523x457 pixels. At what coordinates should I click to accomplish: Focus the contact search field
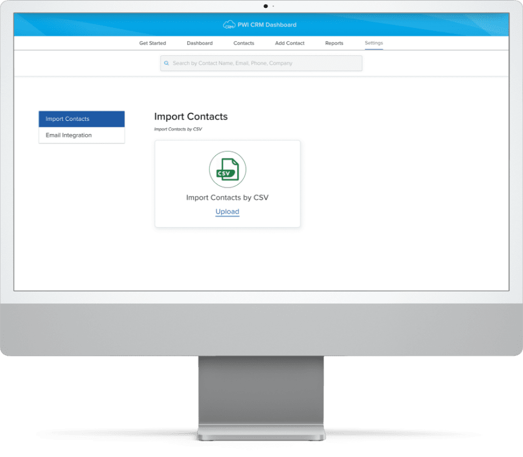point(261,63)
